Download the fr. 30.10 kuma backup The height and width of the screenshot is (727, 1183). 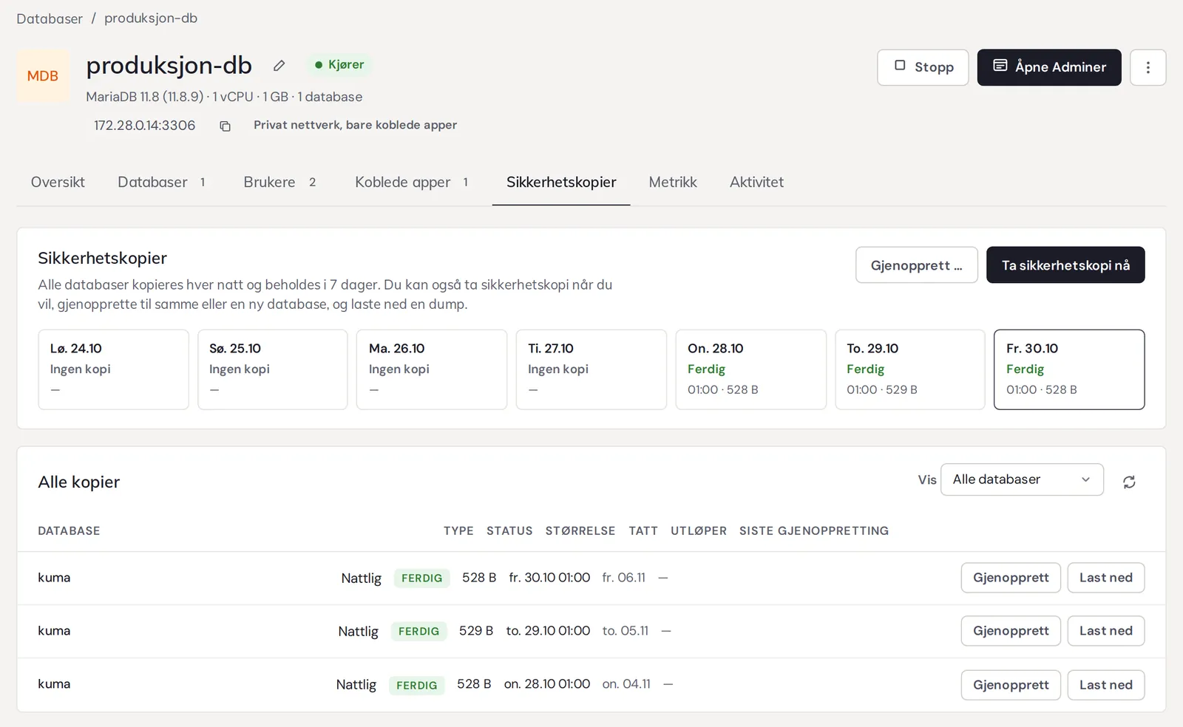click(x=1105, y=578)
